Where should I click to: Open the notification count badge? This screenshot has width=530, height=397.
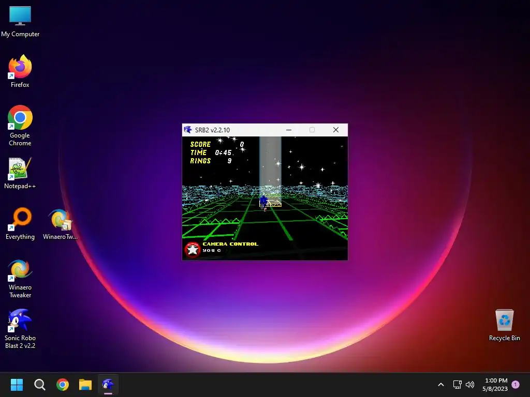tap(516, 385)
